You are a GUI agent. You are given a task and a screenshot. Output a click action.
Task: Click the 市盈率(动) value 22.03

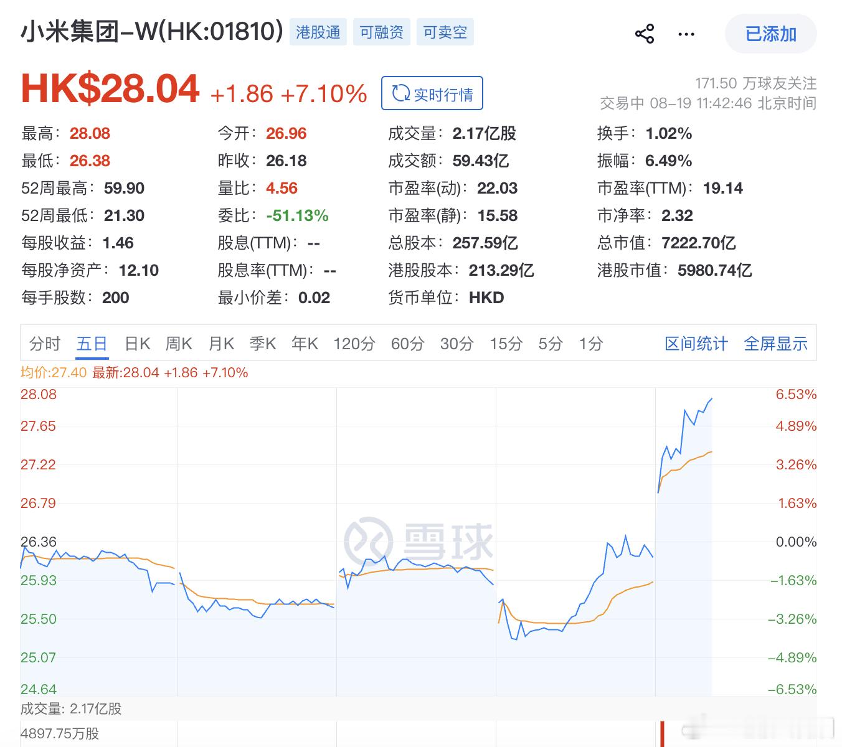(x=498, y=188)
